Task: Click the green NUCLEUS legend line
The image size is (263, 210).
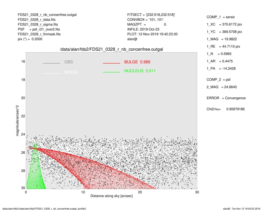Action: point(111,72)
